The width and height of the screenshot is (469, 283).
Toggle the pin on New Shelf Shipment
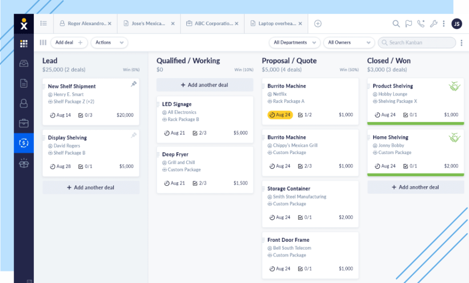click(x=134, y=84)
